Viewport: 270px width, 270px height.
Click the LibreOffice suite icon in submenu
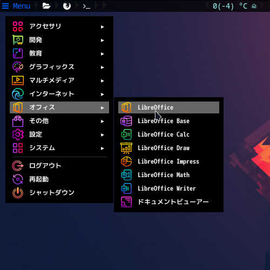[126, 107]
